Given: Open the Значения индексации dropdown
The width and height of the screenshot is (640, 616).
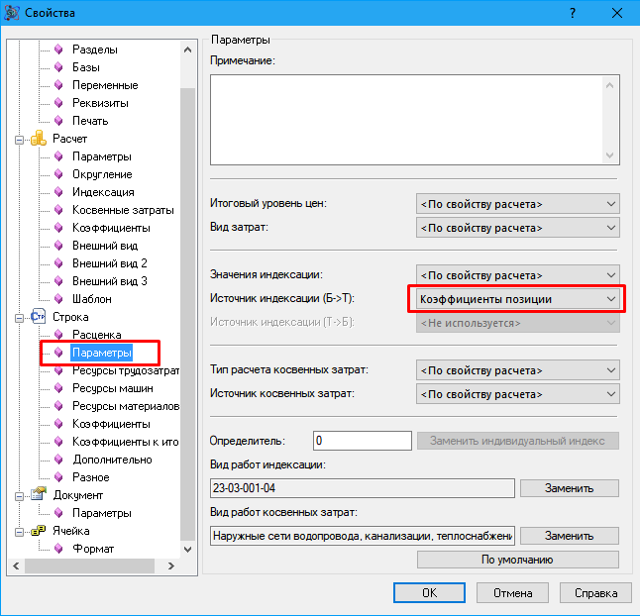Looking at the screenshot, I should click(x=517, y=275).
